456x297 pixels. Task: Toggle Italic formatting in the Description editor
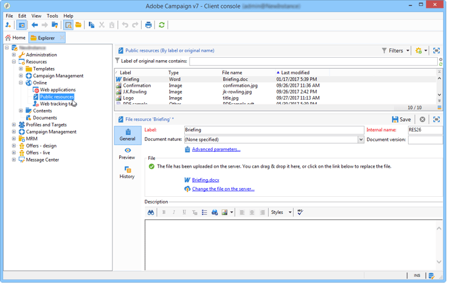[x=174, y=213]
